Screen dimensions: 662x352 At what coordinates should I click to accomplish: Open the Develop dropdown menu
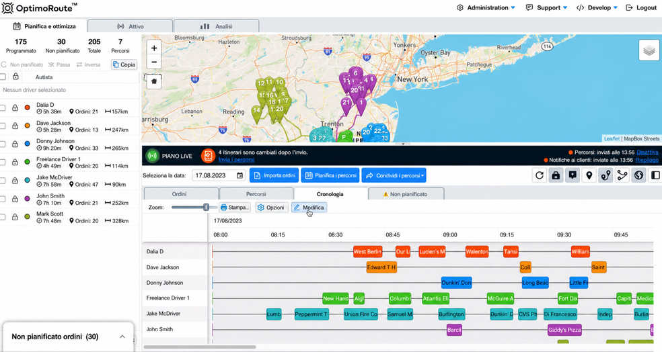(597, 7)
